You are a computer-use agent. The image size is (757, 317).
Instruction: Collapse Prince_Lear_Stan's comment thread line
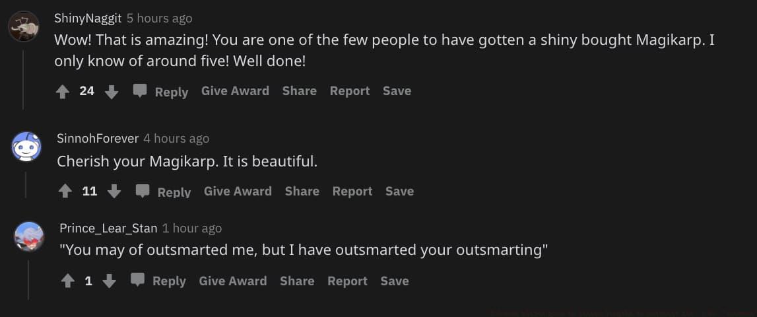[28, 279]
